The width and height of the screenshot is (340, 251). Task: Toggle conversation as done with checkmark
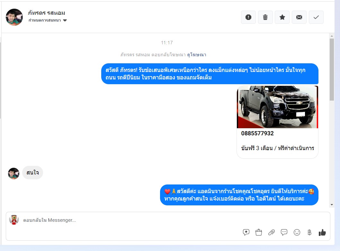pyautogui.click(x=316, y=17)
